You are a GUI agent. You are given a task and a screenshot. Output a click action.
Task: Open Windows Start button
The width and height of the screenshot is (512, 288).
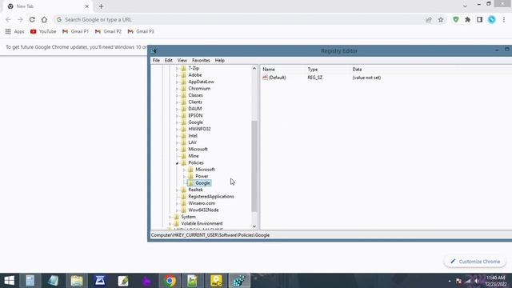click(9, 281)
